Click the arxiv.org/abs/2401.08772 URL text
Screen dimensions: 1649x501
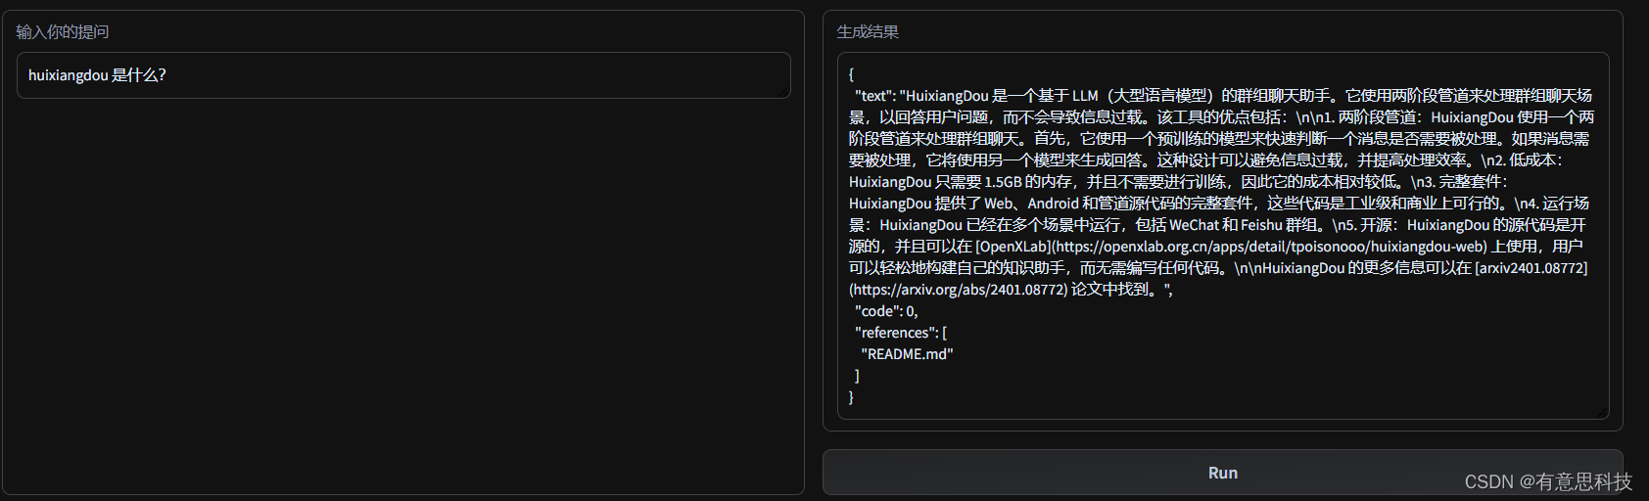tap(959, 290)
